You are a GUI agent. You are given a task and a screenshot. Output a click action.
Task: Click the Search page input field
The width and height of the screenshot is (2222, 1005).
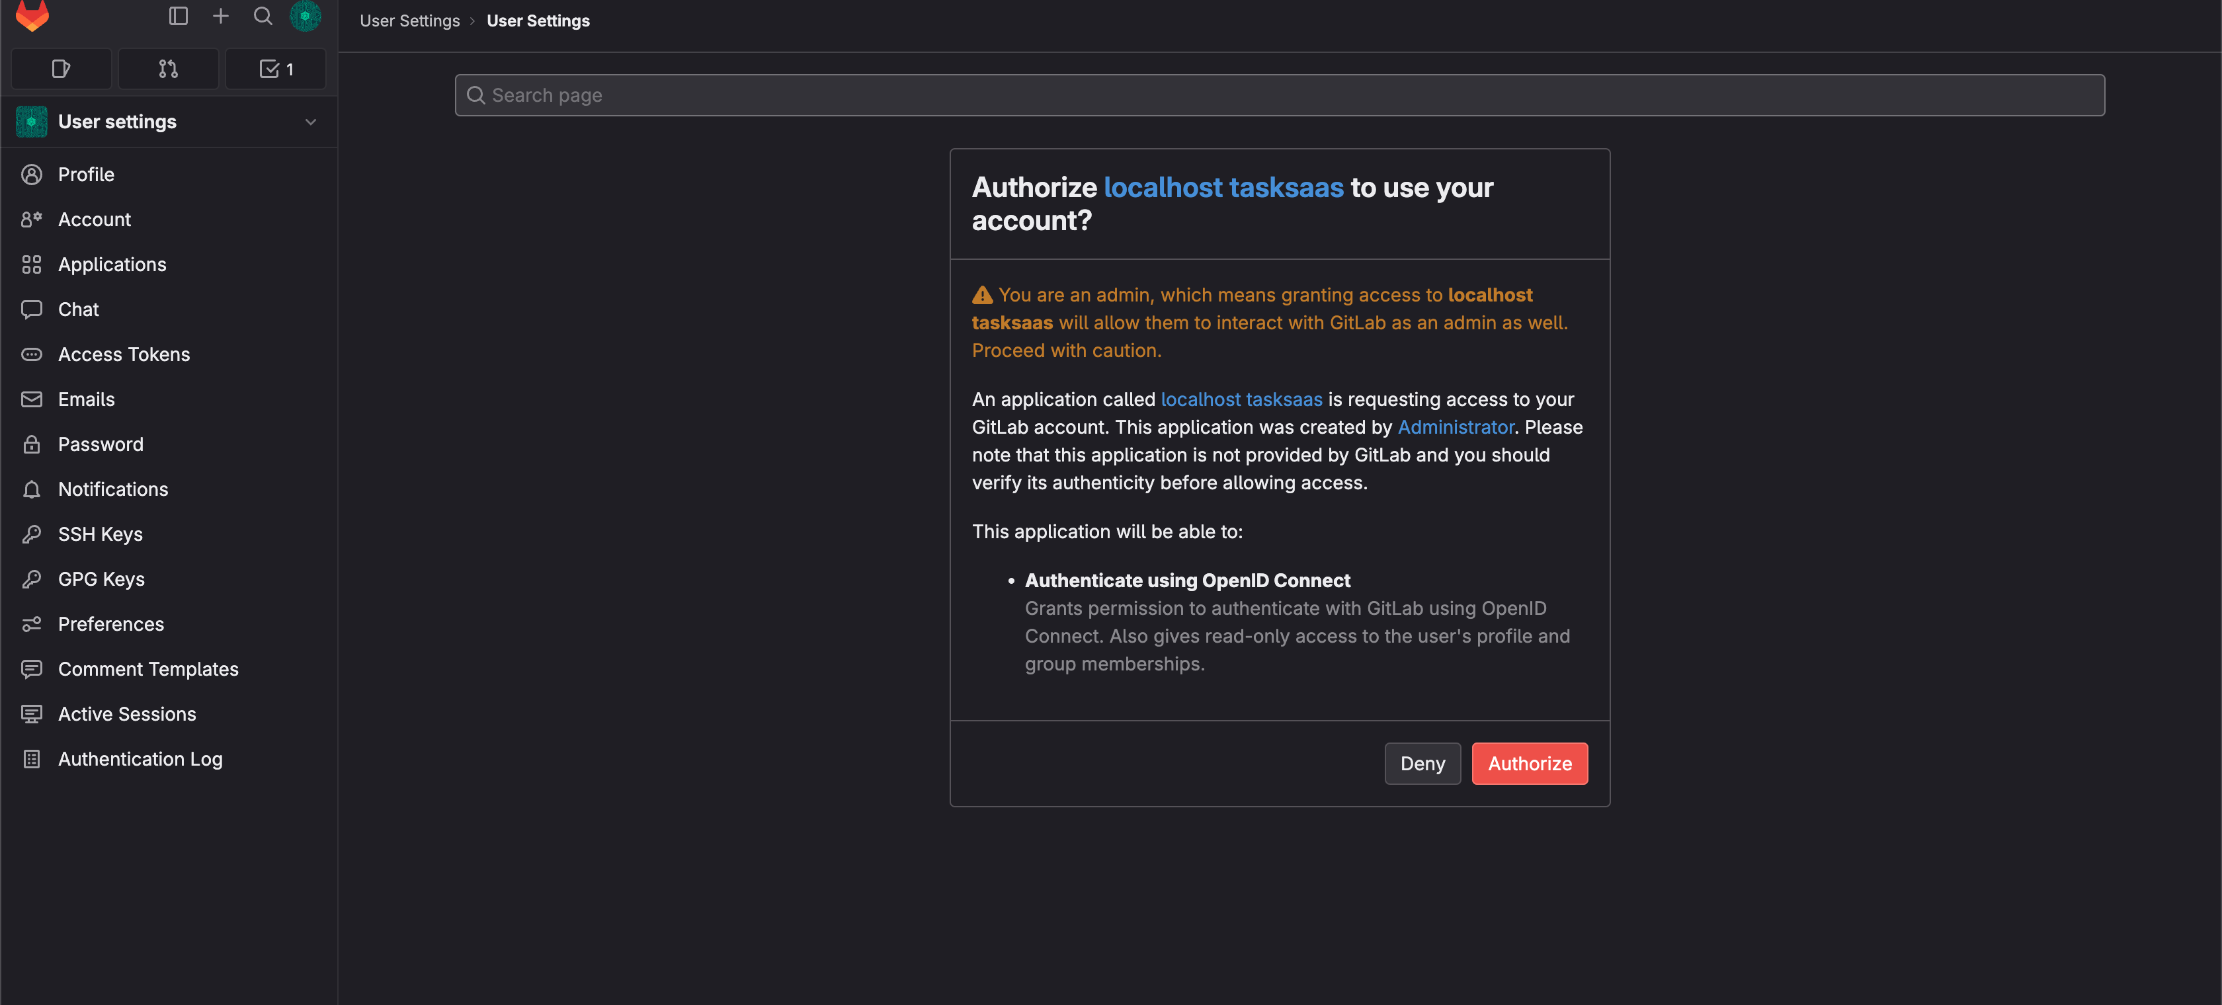tap(1279, 95)
